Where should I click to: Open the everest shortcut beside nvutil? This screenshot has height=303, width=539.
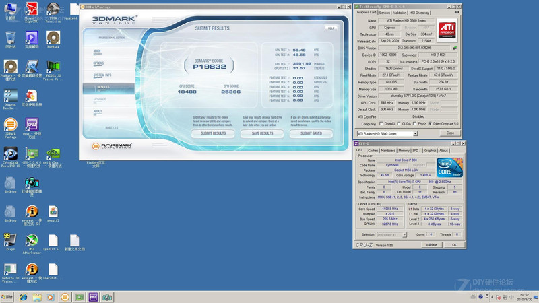pos(32,215)
